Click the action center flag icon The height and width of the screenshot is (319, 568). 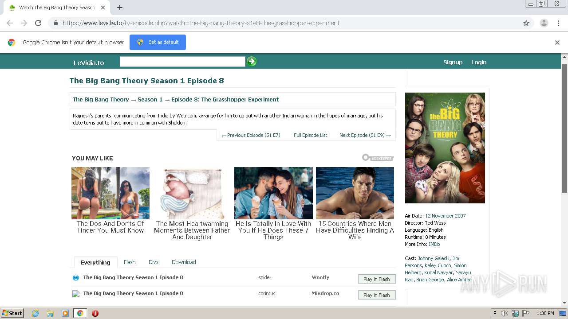[526, 313]
